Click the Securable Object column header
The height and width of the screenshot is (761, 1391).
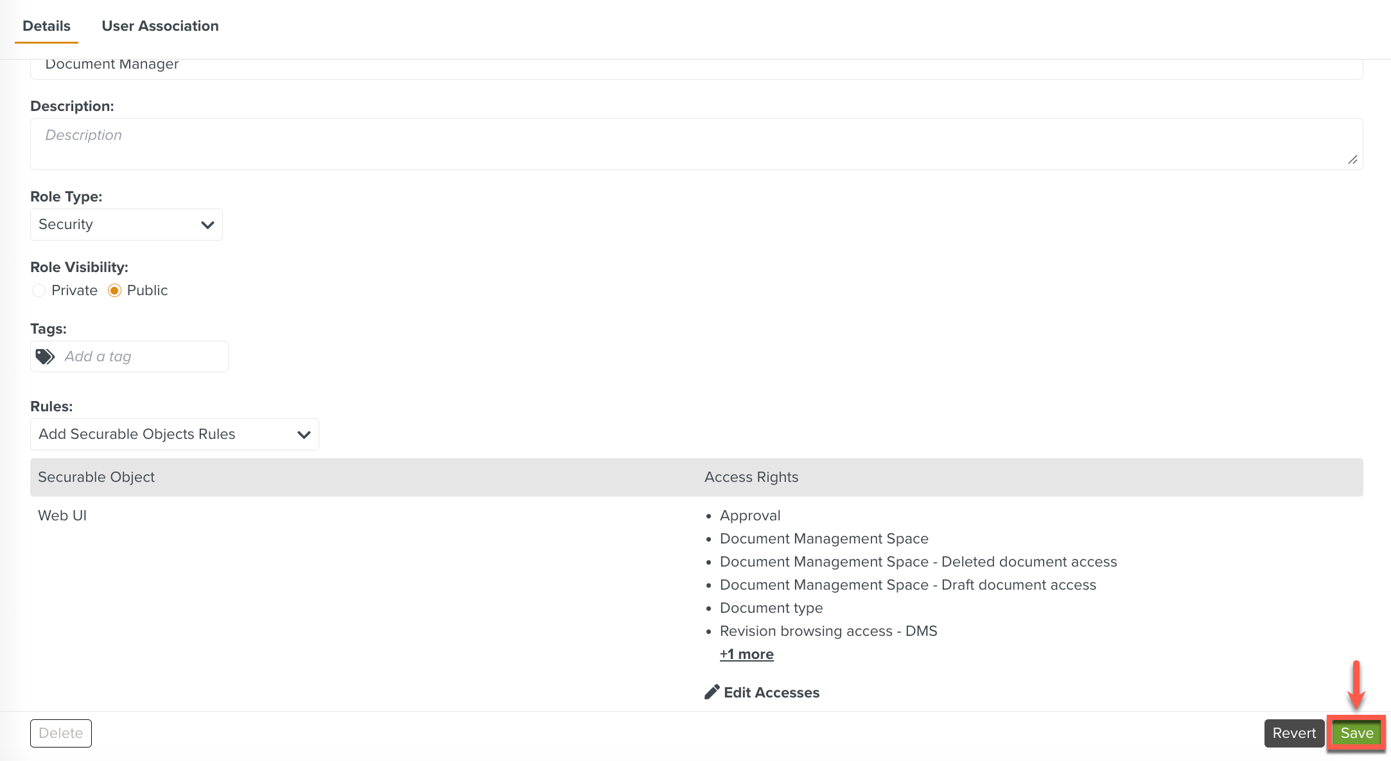tap(96, 477)
